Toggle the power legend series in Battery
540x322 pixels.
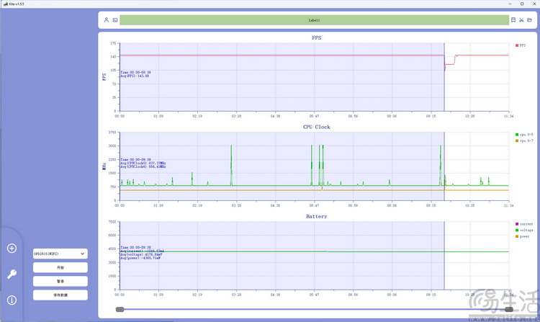tap(523, 236)
